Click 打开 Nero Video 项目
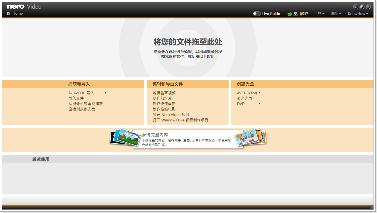 171,115
